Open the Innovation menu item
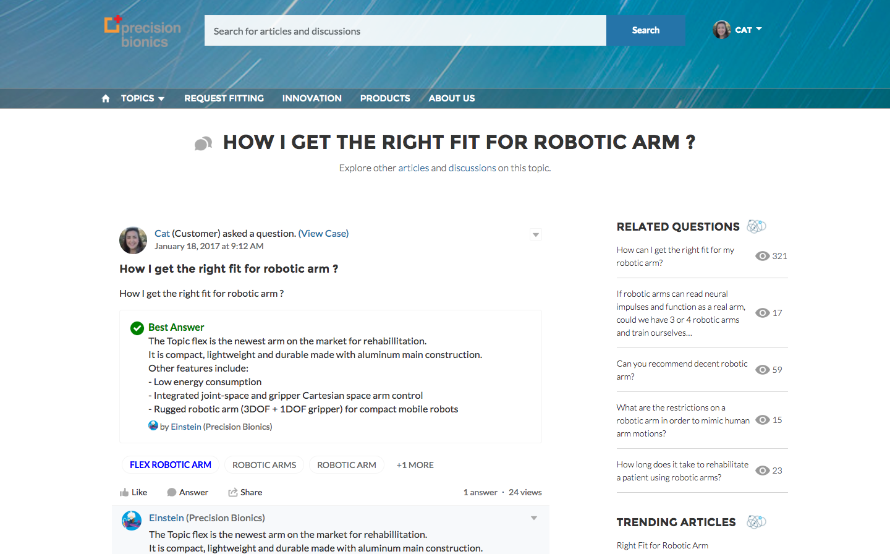This screenshot has height=554, width=890. pos(311,98)
